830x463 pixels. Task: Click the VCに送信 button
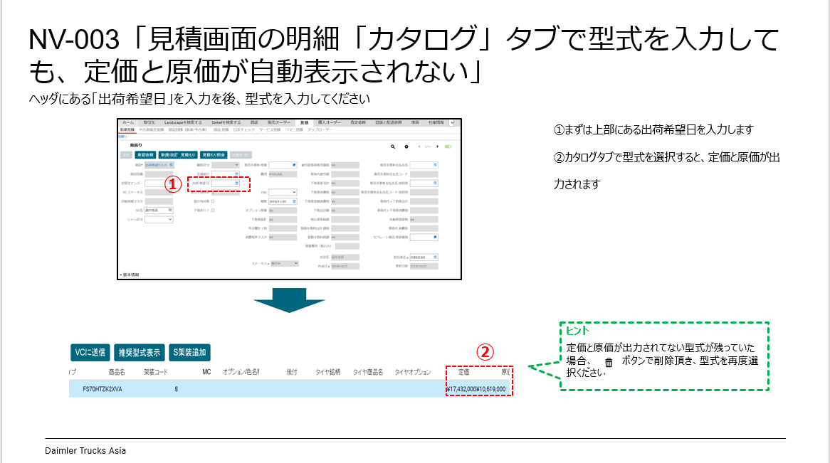click(x=90, y=351)
